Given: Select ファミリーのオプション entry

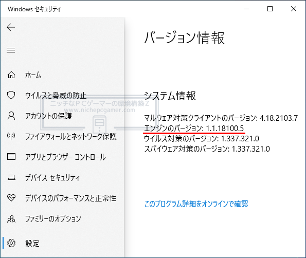Looking at the screenshot, I should 53,218.
